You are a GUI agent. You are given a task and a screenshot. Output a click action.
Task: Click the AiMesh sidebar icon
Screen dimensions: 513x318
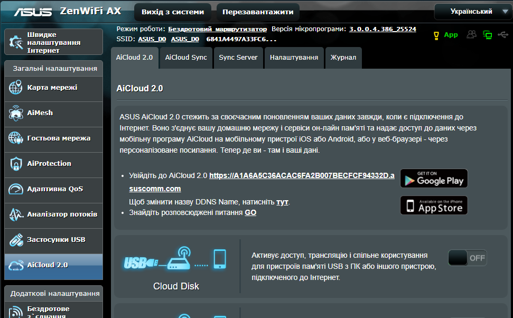pyautogui.click(x=16, y=113)
